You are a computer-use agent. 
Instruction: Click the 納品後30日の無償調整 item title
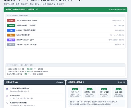(x=18, y=103)
